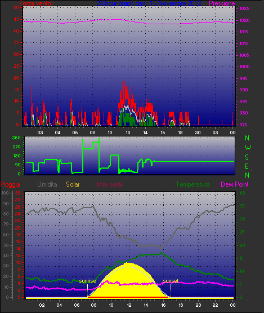Click the N compass label at top
The width and height of the screenshot is (264, 313).
tap(247, 138)
